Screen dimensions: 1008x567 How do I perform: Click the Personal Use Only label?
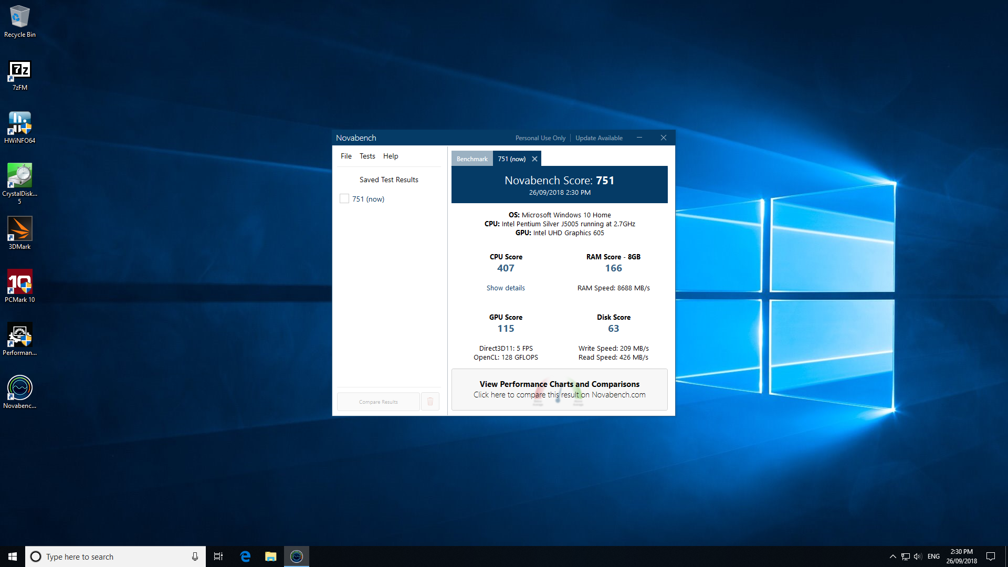pos(541,138)
